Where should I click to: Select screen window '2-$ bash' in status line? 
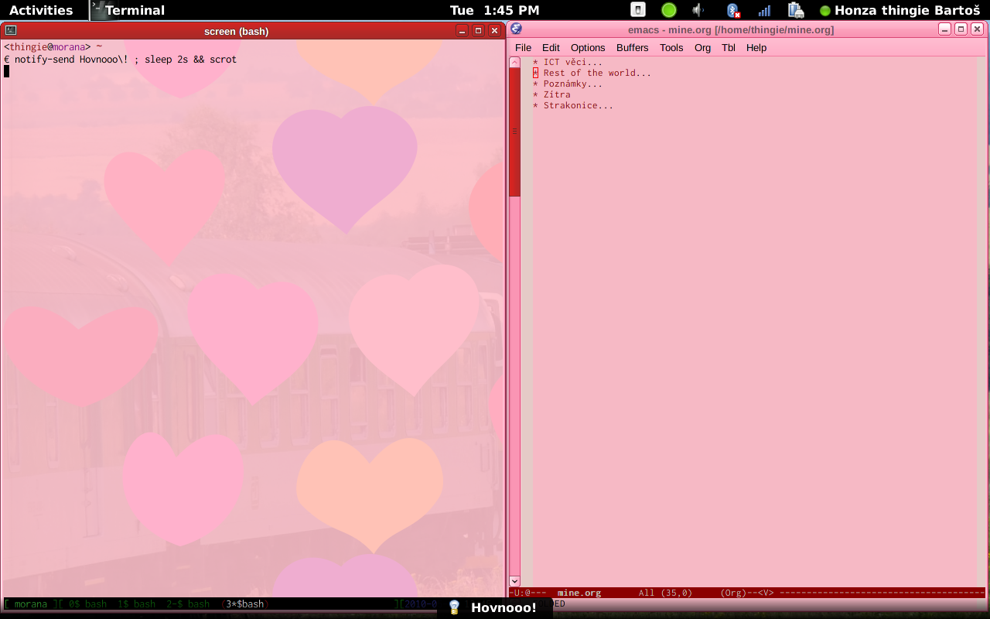point(188,604)
